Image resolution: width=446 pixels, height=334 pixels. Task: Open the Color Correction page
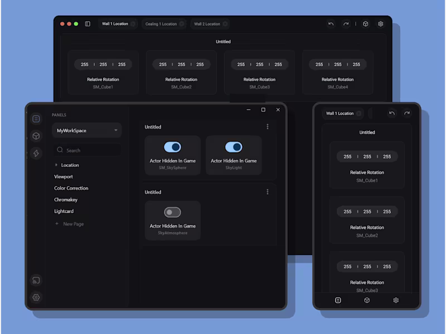pos(71,188)
